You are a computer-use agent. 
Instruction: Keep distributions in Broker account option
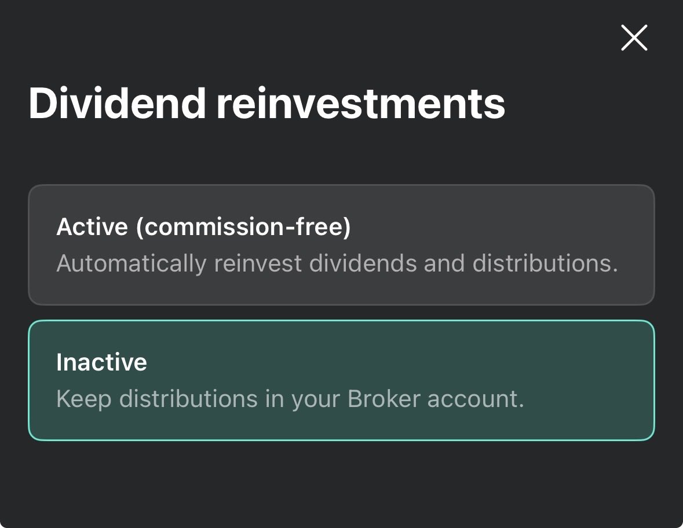click(x=341, y=380)
